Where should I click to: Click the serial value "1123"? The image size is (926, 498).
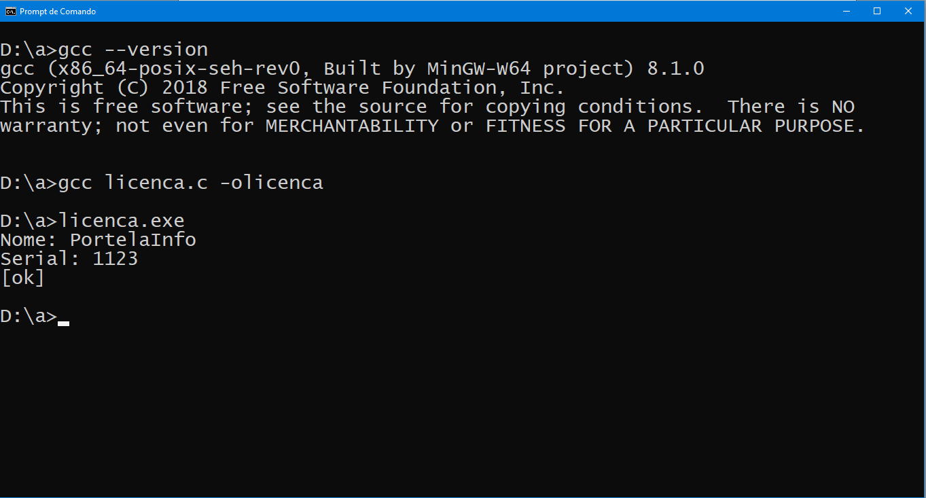(115, 259)
